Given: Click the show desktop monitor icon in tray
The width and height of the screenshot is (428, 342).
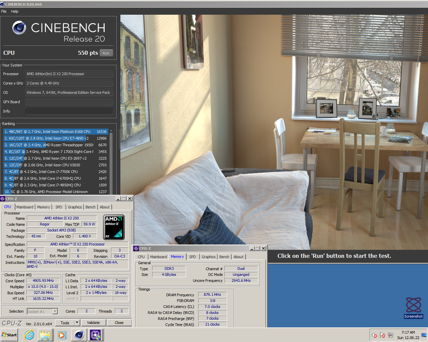Looking at the screenshot, I should coord(424,335).
